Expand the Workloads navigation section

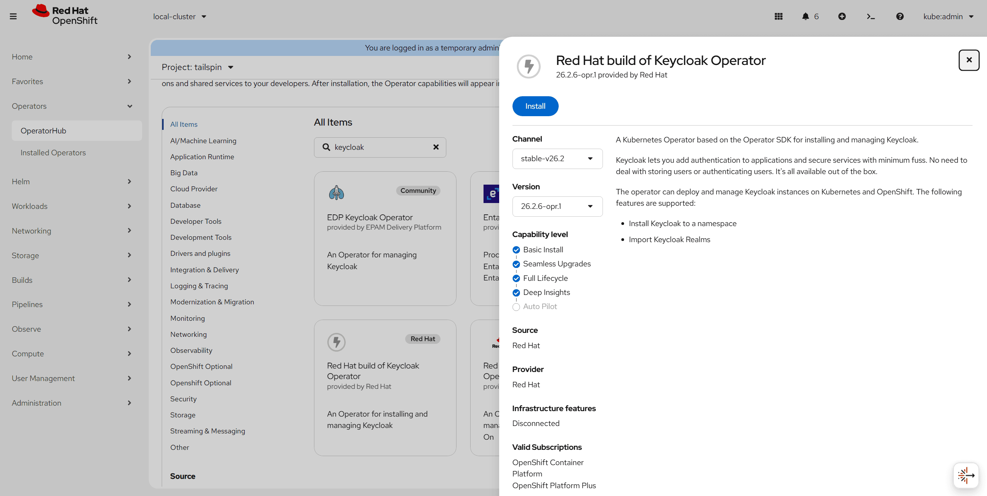72,206
